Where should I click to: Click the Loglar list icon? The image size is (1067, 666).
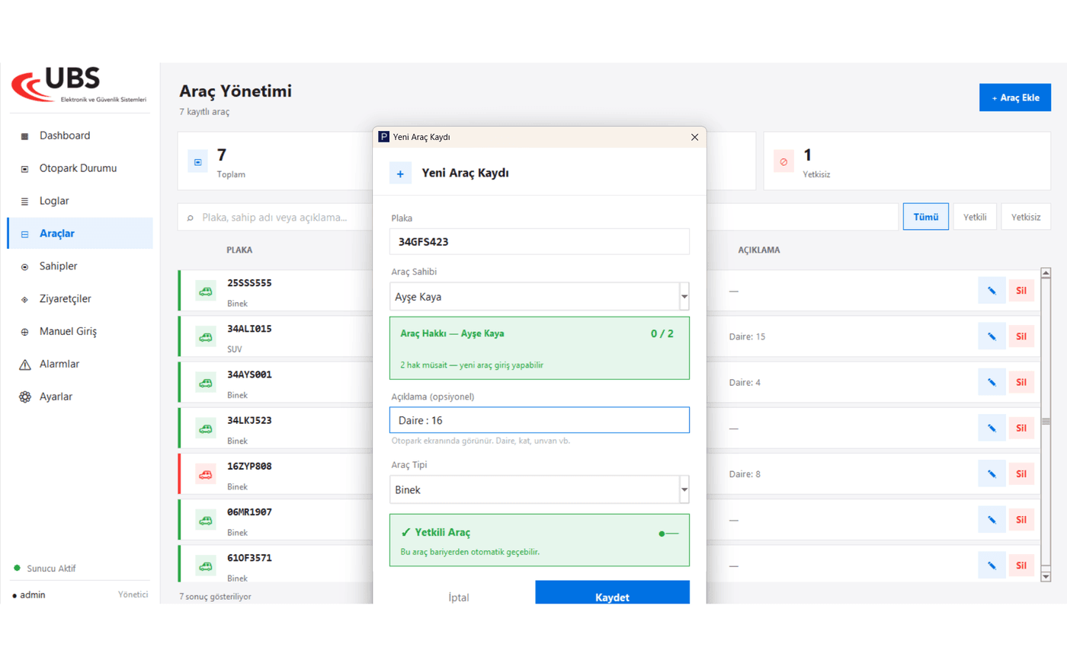[x=24, y=202]
